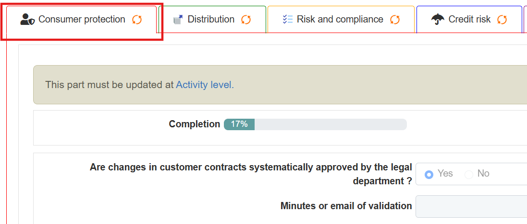527x224 pixels.
Task: Click the box-arrow icon on Distribution tab
Action: (x=178, y=20)
